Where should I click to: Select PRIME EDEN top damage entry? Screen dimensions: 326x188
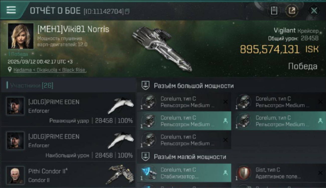[68, 144]
